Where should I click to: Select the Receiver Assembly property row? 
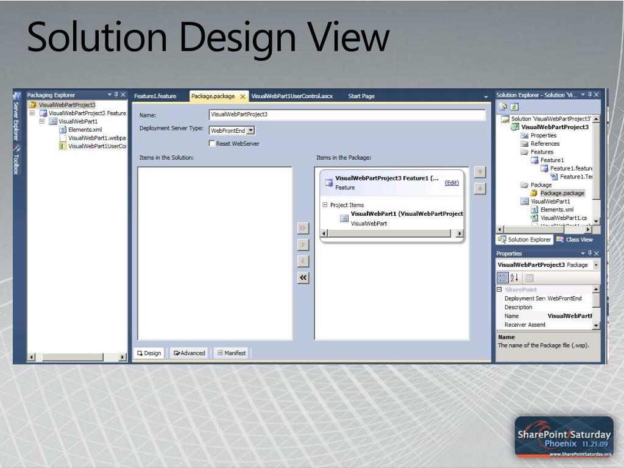tap(544, 325)
